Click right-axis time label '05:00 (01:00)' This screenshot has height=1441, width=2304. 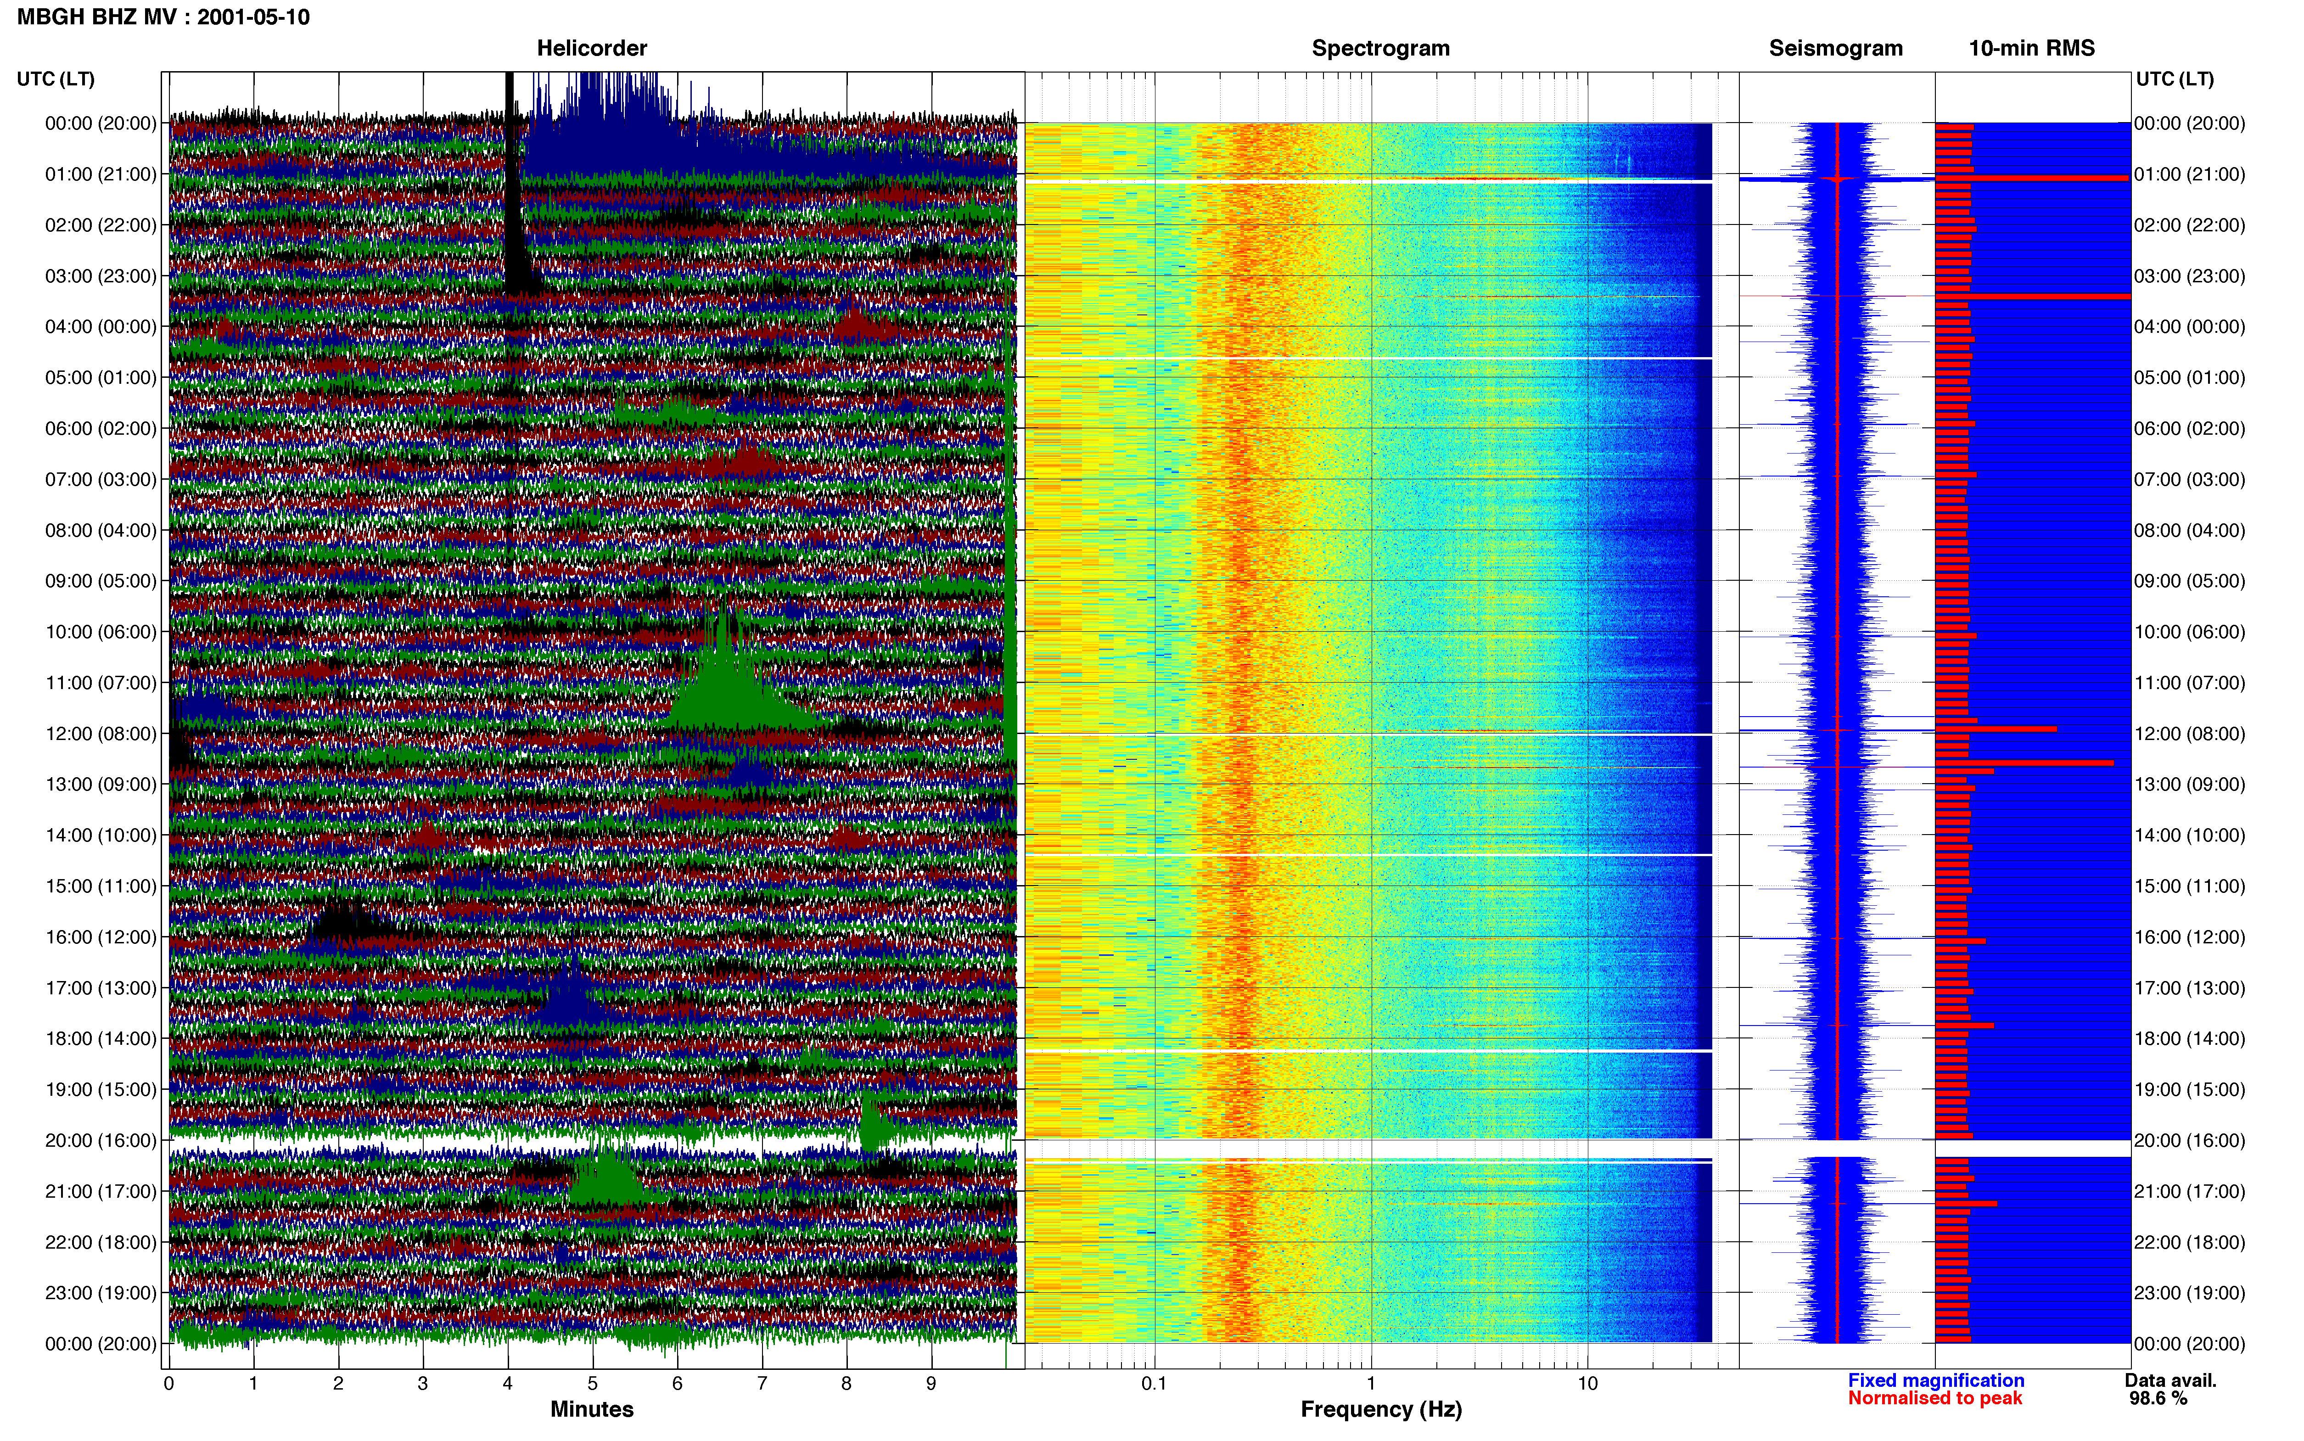(x=2190, y=377)
